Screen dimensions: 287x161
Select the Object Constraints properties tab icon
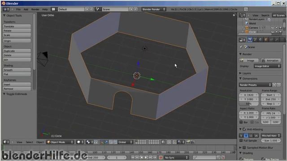pyautogui.click(x=271, y=40)
